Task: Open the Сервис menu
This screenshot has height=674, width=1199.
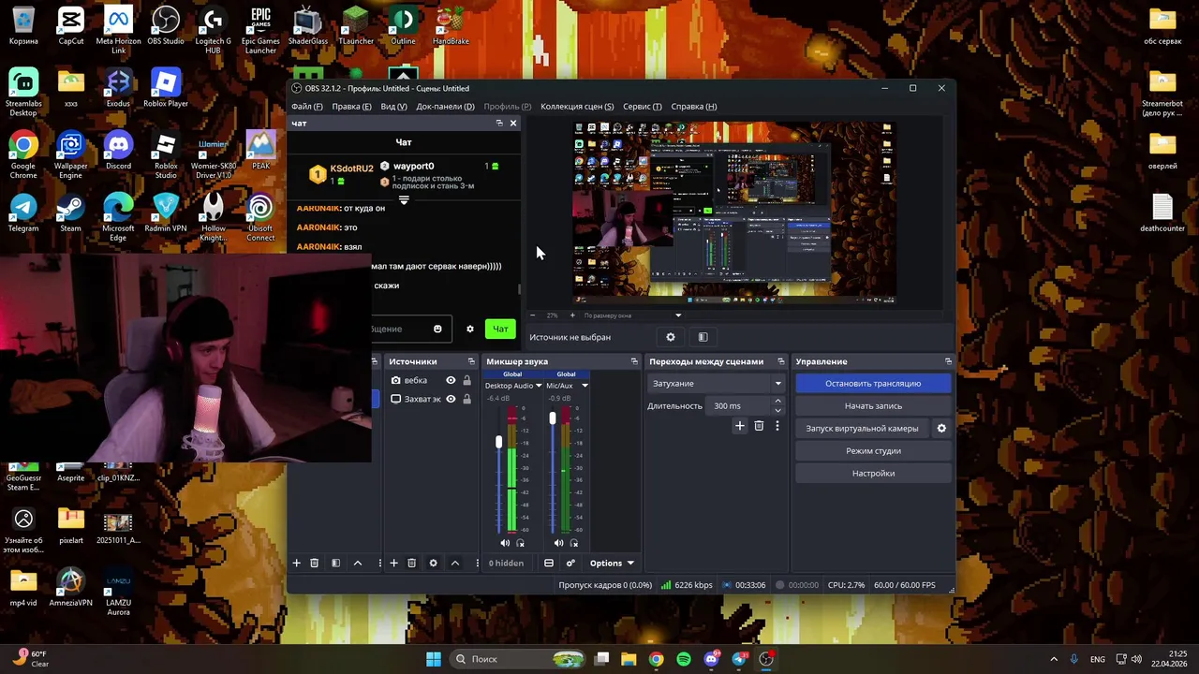Action: pos(642,106)
